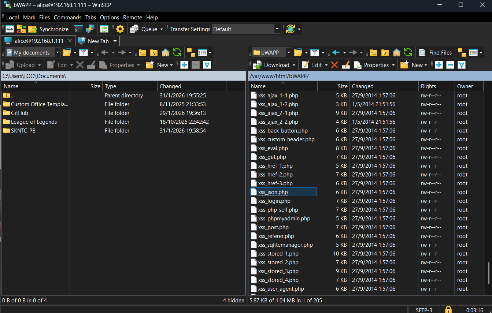Go to remote home directory icon
The width and height of the screenshot is (492, 313).
[396, 53]
